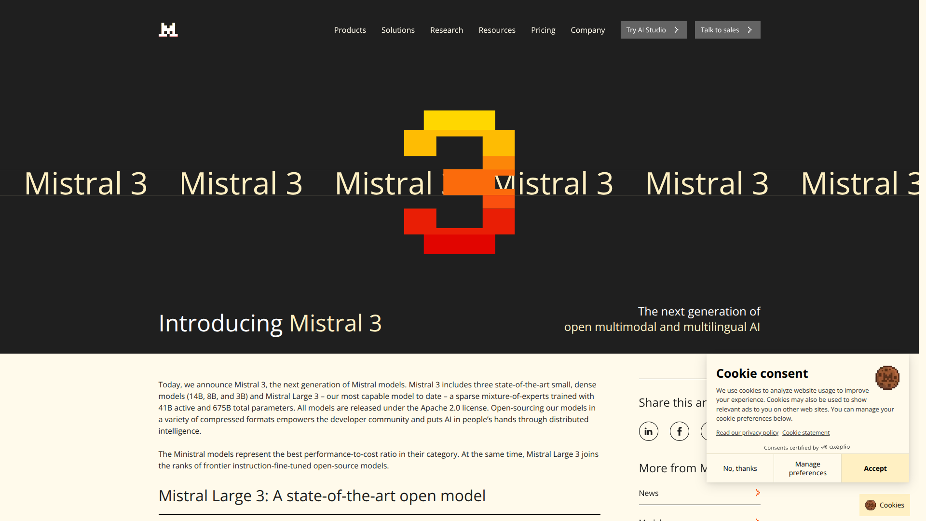Open the Cookies widget at bottom right

pyautogui.click(x=884, y=505)
